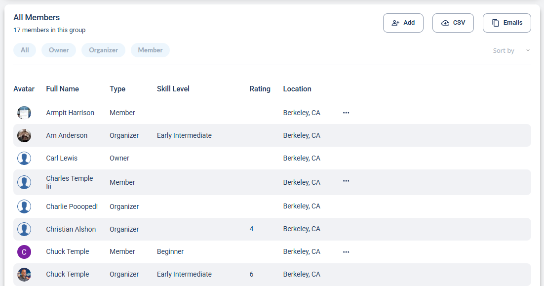Image resolution: width=544 pixels, height=286 pixels.
Task: Open the Sort by dropdown
Action: point(511,51)
